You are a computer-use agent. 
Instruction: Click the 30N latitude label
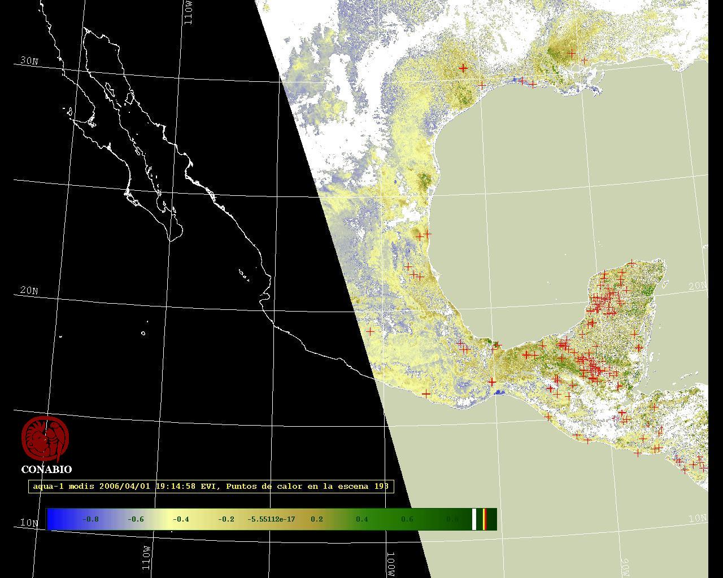29,61
